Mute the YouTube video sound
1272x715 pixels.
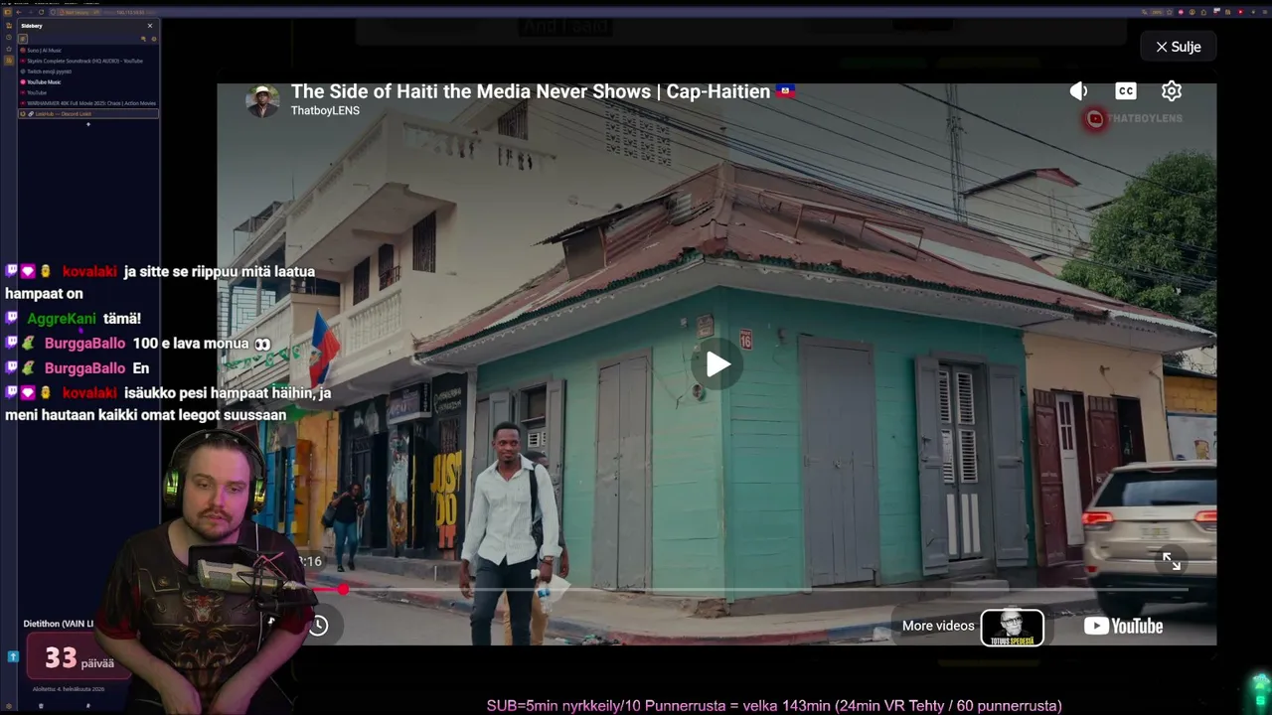[1078, 91]
